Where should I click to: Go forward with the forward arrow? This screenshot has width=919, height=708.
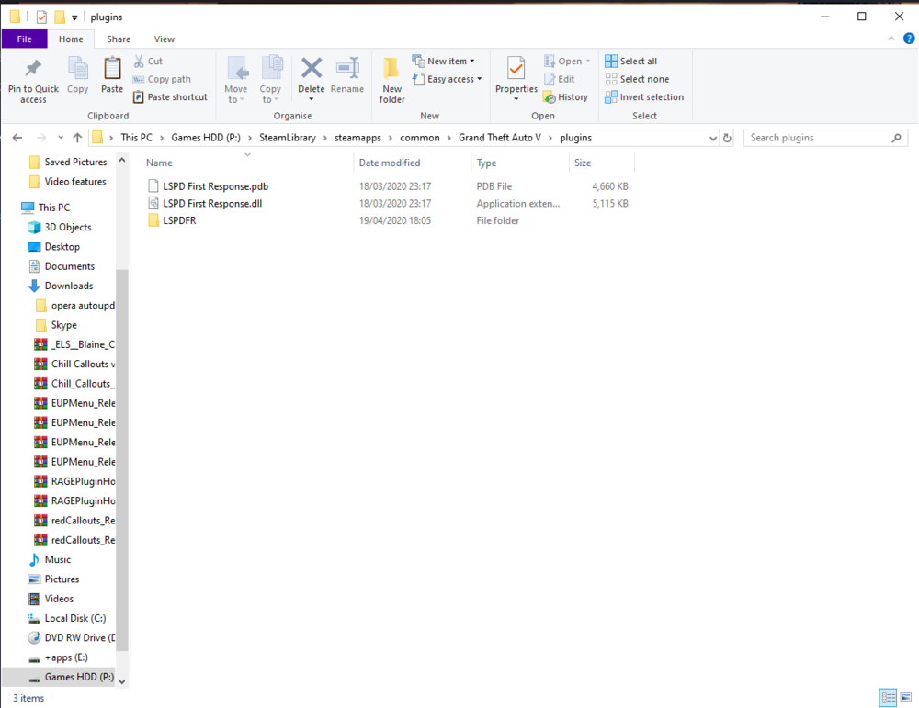(x=41, y=138)
